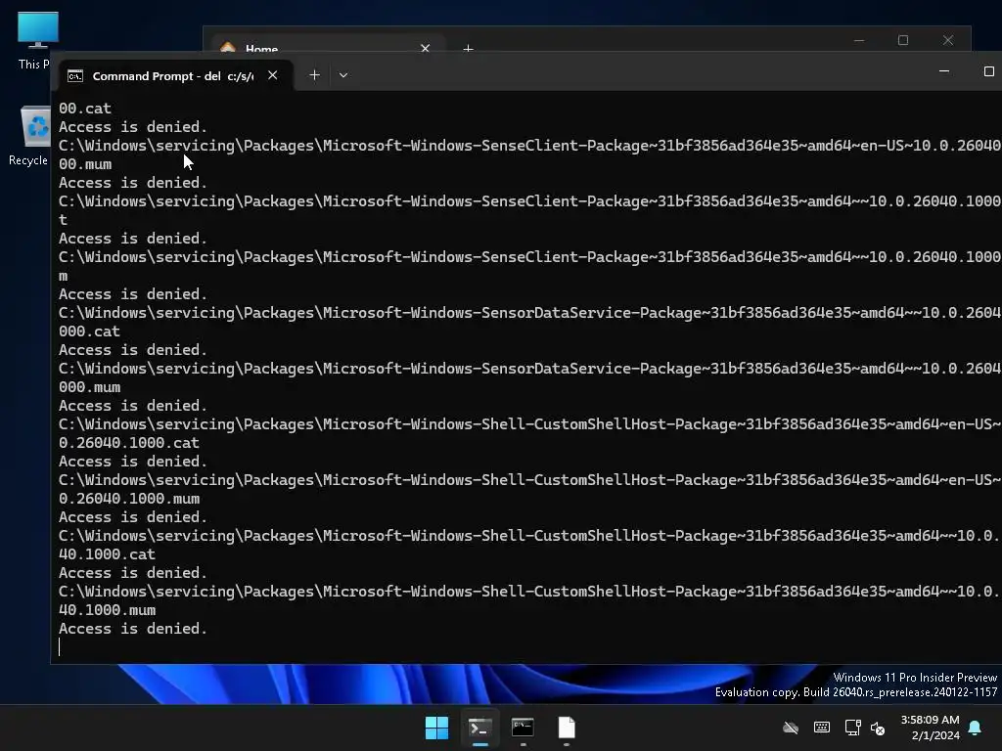Open the blank document taskbar icon

pos(567,728)
